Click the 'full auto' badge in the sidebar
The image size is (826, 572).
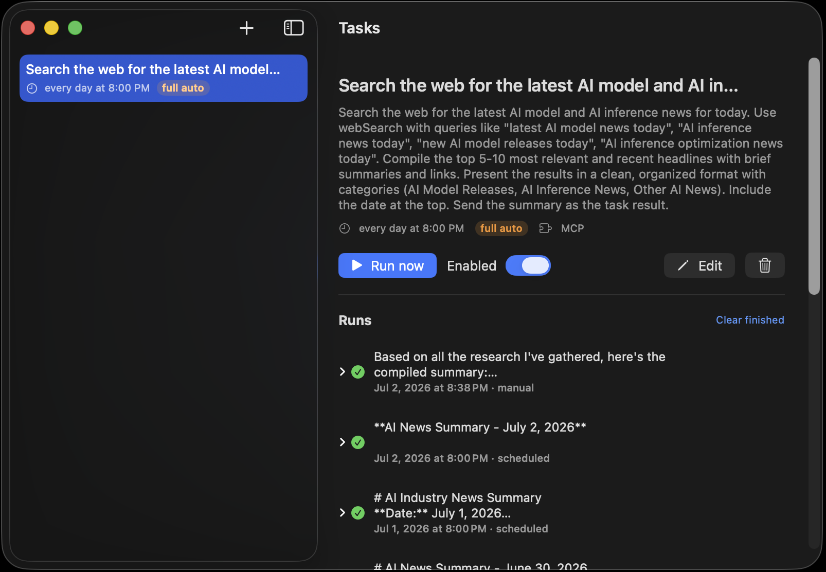(x=183, y=88)
